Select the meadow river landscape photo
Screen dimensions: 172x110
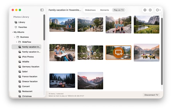tap(146, 25)
